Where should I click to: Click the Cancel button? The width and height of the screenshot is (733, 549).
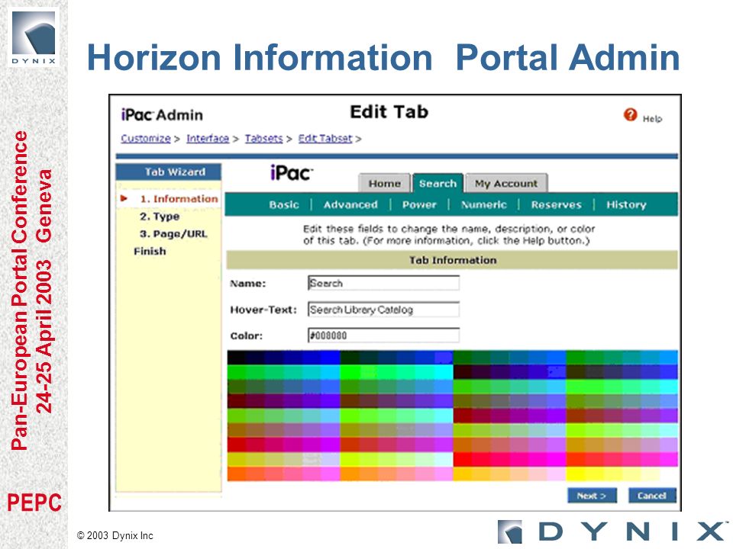coord(651,496)
